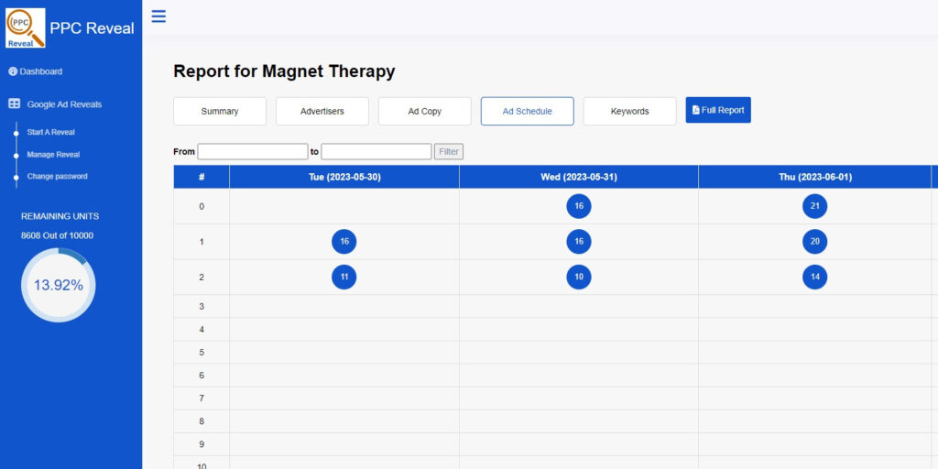The width and height of the screenshot is (938, 469).
Task: Select the Keywords tab
Action: tap(629, 111)
